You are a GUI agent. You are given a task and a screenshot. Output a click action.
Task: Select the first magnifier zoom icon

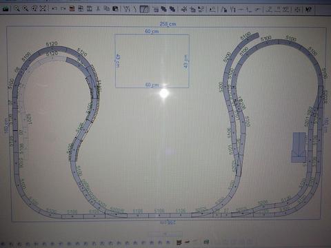[17, 9]
